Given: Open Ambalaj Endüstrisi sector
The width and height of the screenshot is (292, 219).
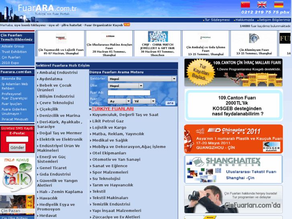Looking at the screenshot, I should pyautogui.click(x=59, y=72).
